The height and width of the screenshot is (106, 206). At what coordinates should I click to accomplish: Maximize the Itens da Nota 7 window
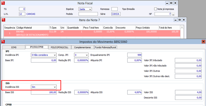click(180, 20)
